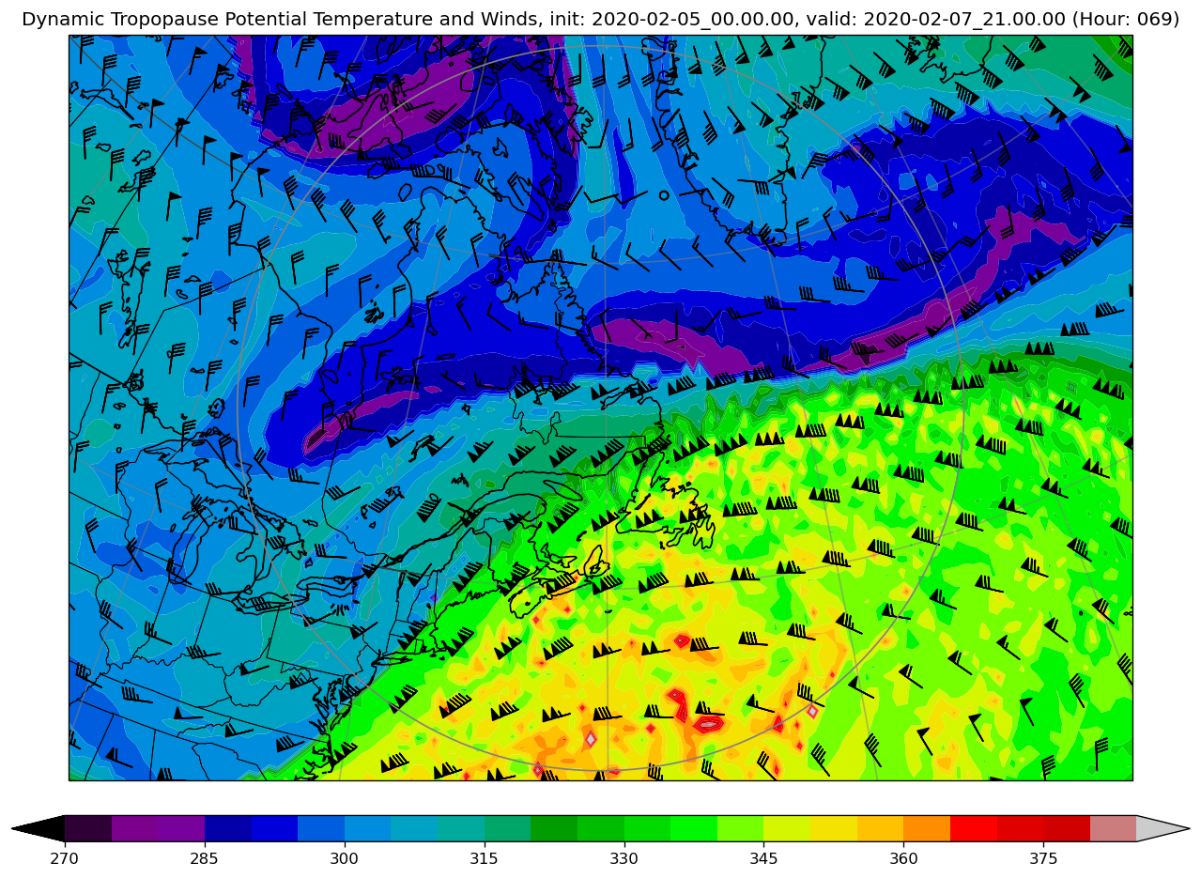The image size is (1201, 878).
Task: Select the orange 360–365 colorbar segment
Action: coord(926,828)
